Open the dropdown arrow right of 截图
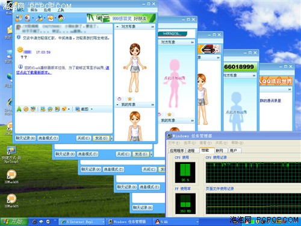 [x=92, y=109]
